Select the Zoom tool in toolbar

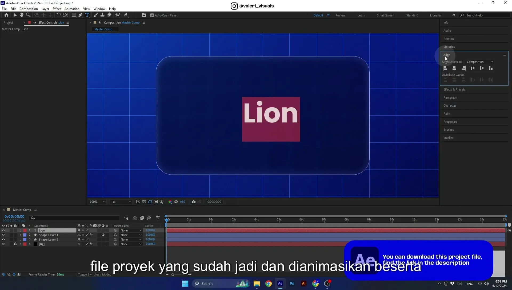coord(28,15)
